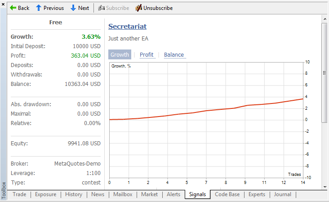
Task: Open the Code Base tab
Action: coord(227,194)
